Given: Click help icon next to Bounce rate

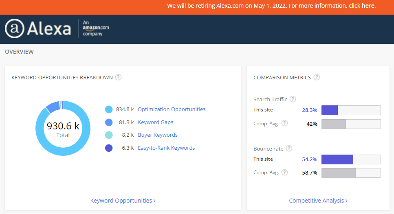Looking at the screenshot, I should coord(289,148).
